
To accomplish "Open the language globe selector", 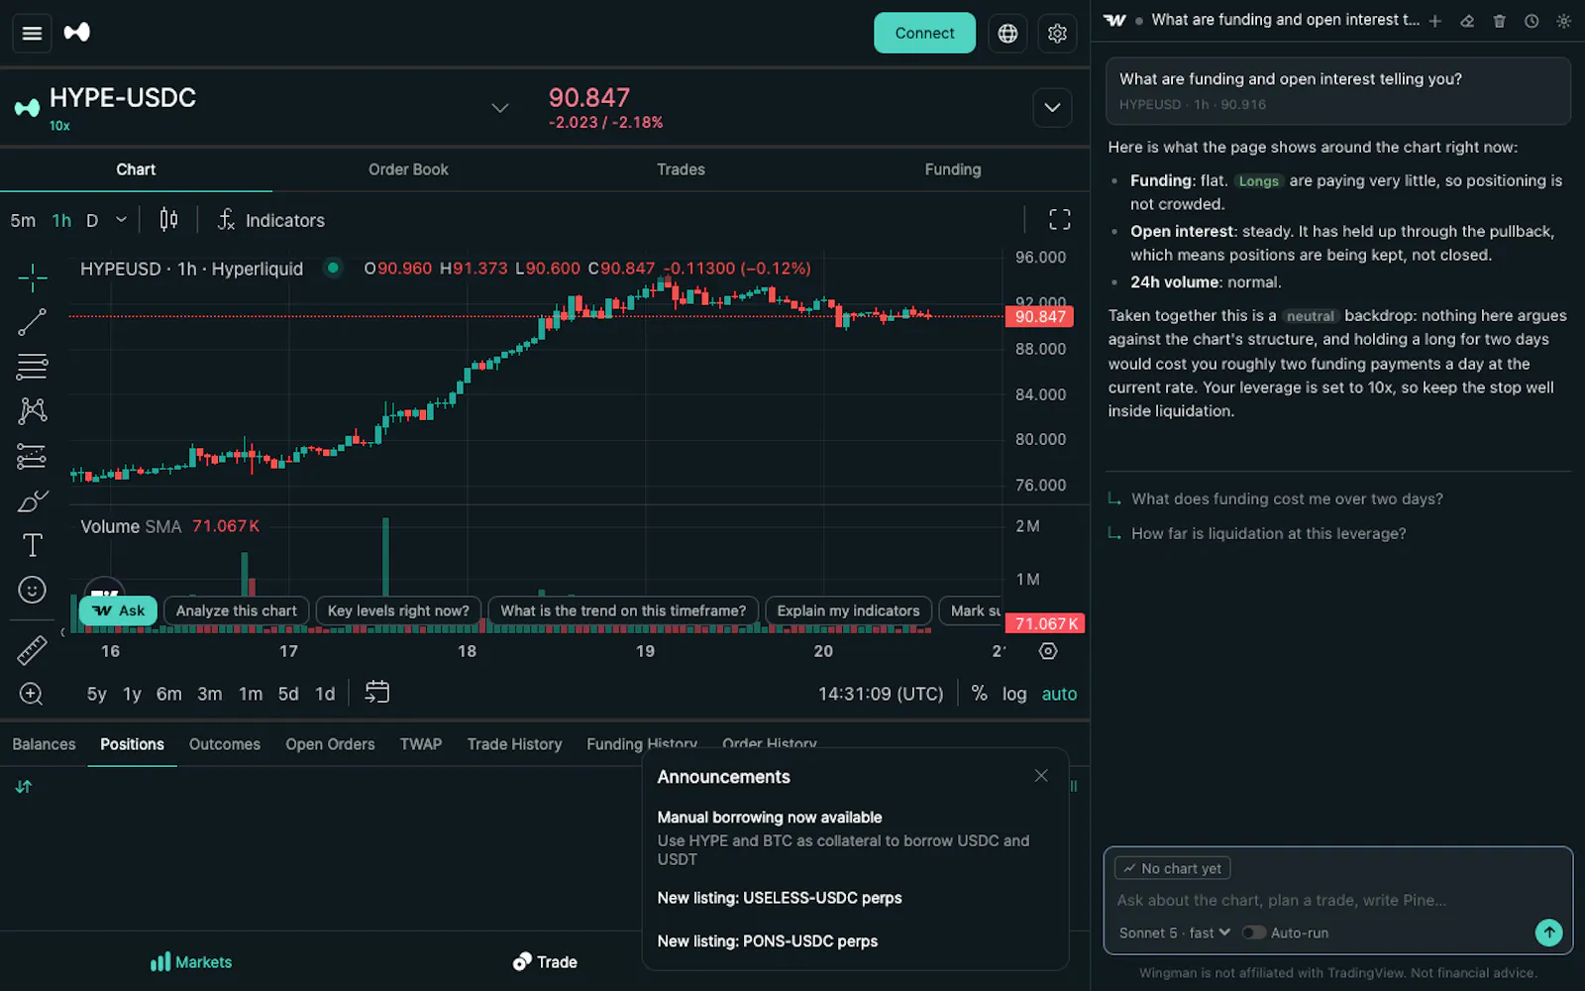I will pos(1007,34).
